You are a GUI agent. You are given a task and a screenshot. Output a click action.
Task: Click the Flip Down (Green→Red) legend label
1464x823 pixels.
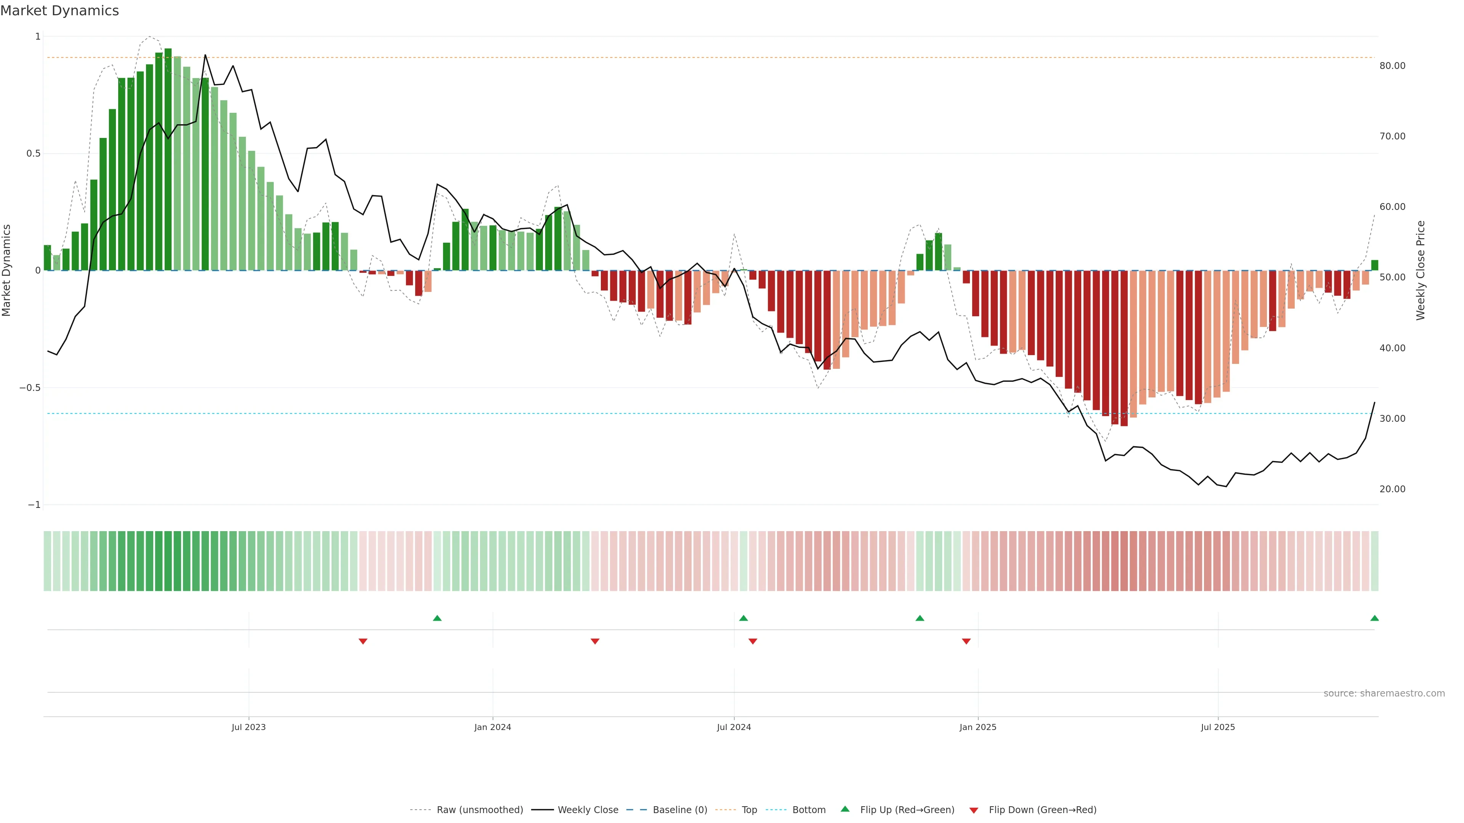coord(1042,810)
